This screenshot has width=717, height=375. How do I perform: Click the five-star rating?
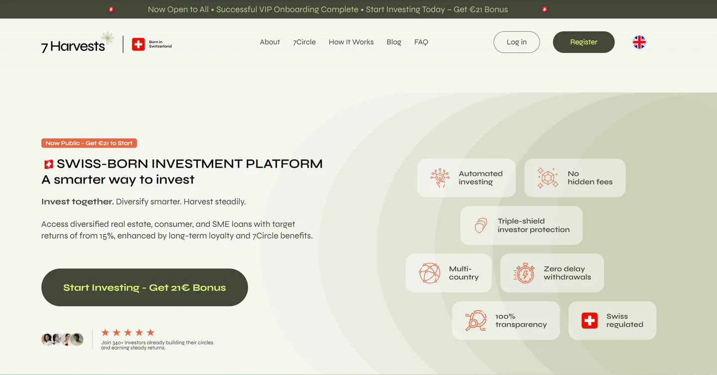click(128, 332)
